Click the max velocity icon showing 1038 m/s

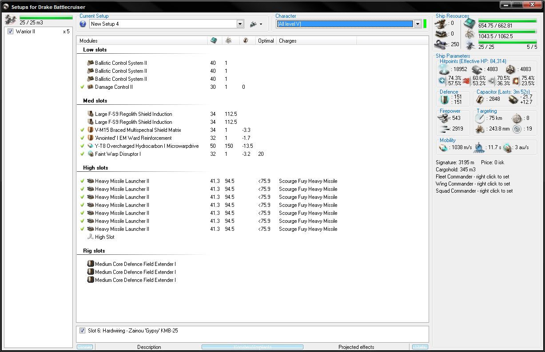pyautogui.click(x=443, y=147)
